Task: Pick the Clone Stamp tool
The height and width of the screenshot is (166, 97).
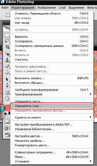Action: click(x=7, y=60)
